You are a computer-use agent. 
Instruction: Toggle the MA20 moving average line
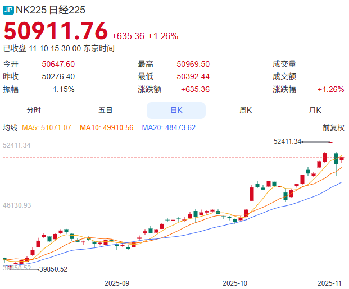(x=169, y=128)
